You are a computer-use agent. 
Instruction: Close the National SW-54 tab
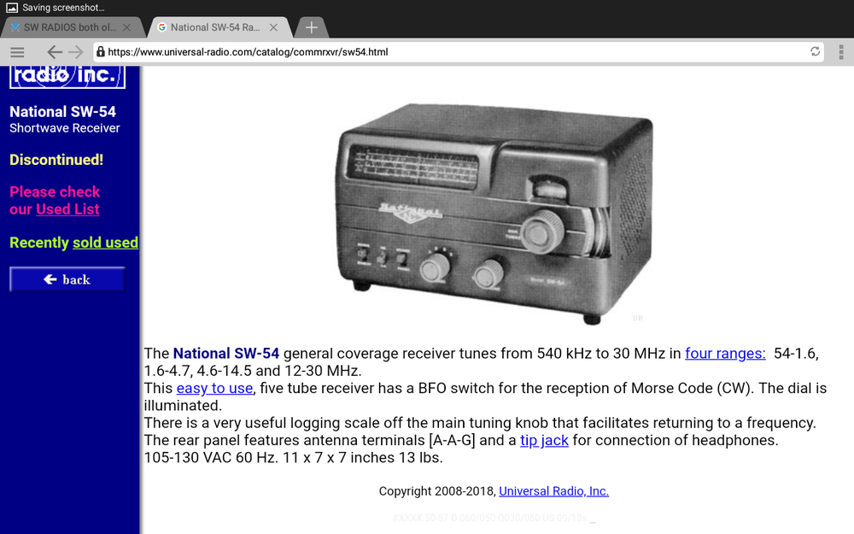273,27
